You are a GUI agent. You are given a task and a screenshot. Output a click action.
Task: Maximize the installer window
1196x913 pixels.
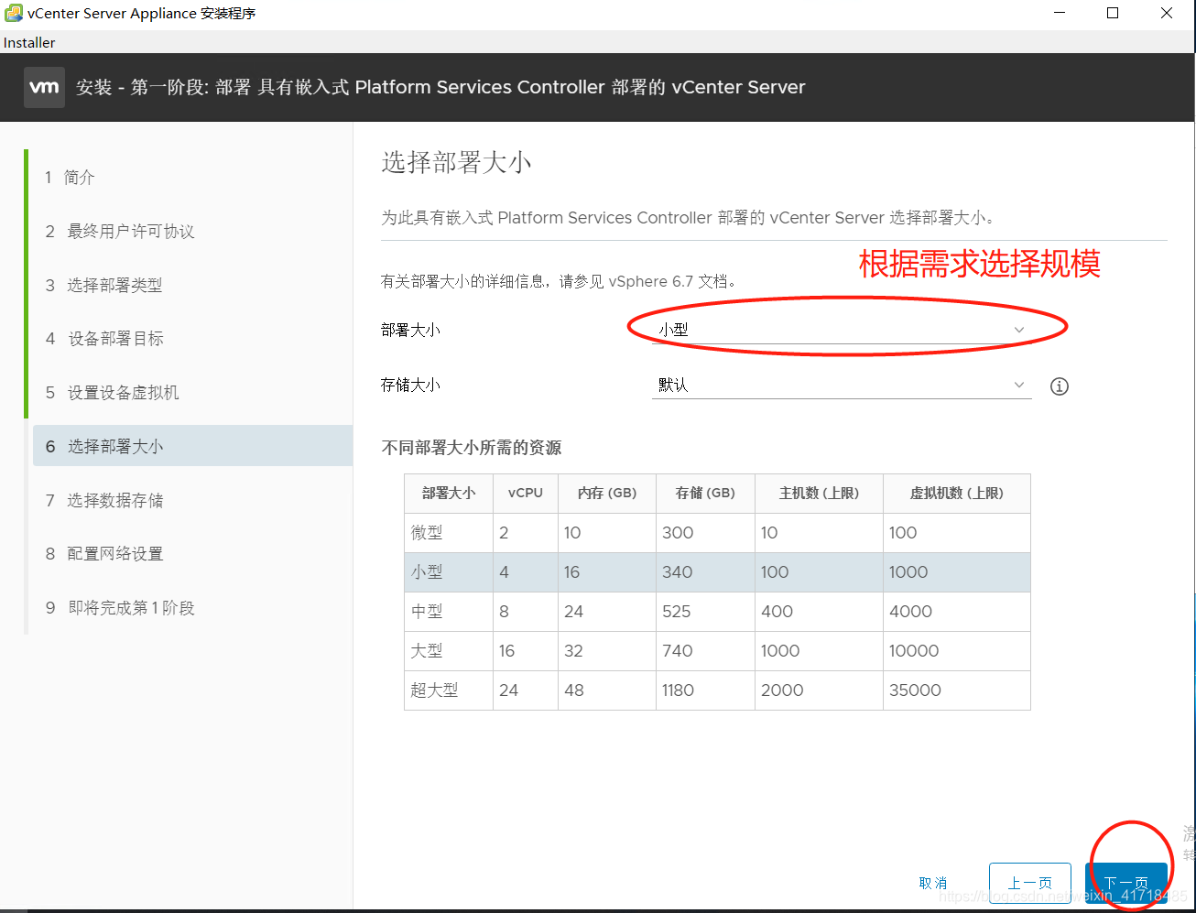pos(1113,13)
